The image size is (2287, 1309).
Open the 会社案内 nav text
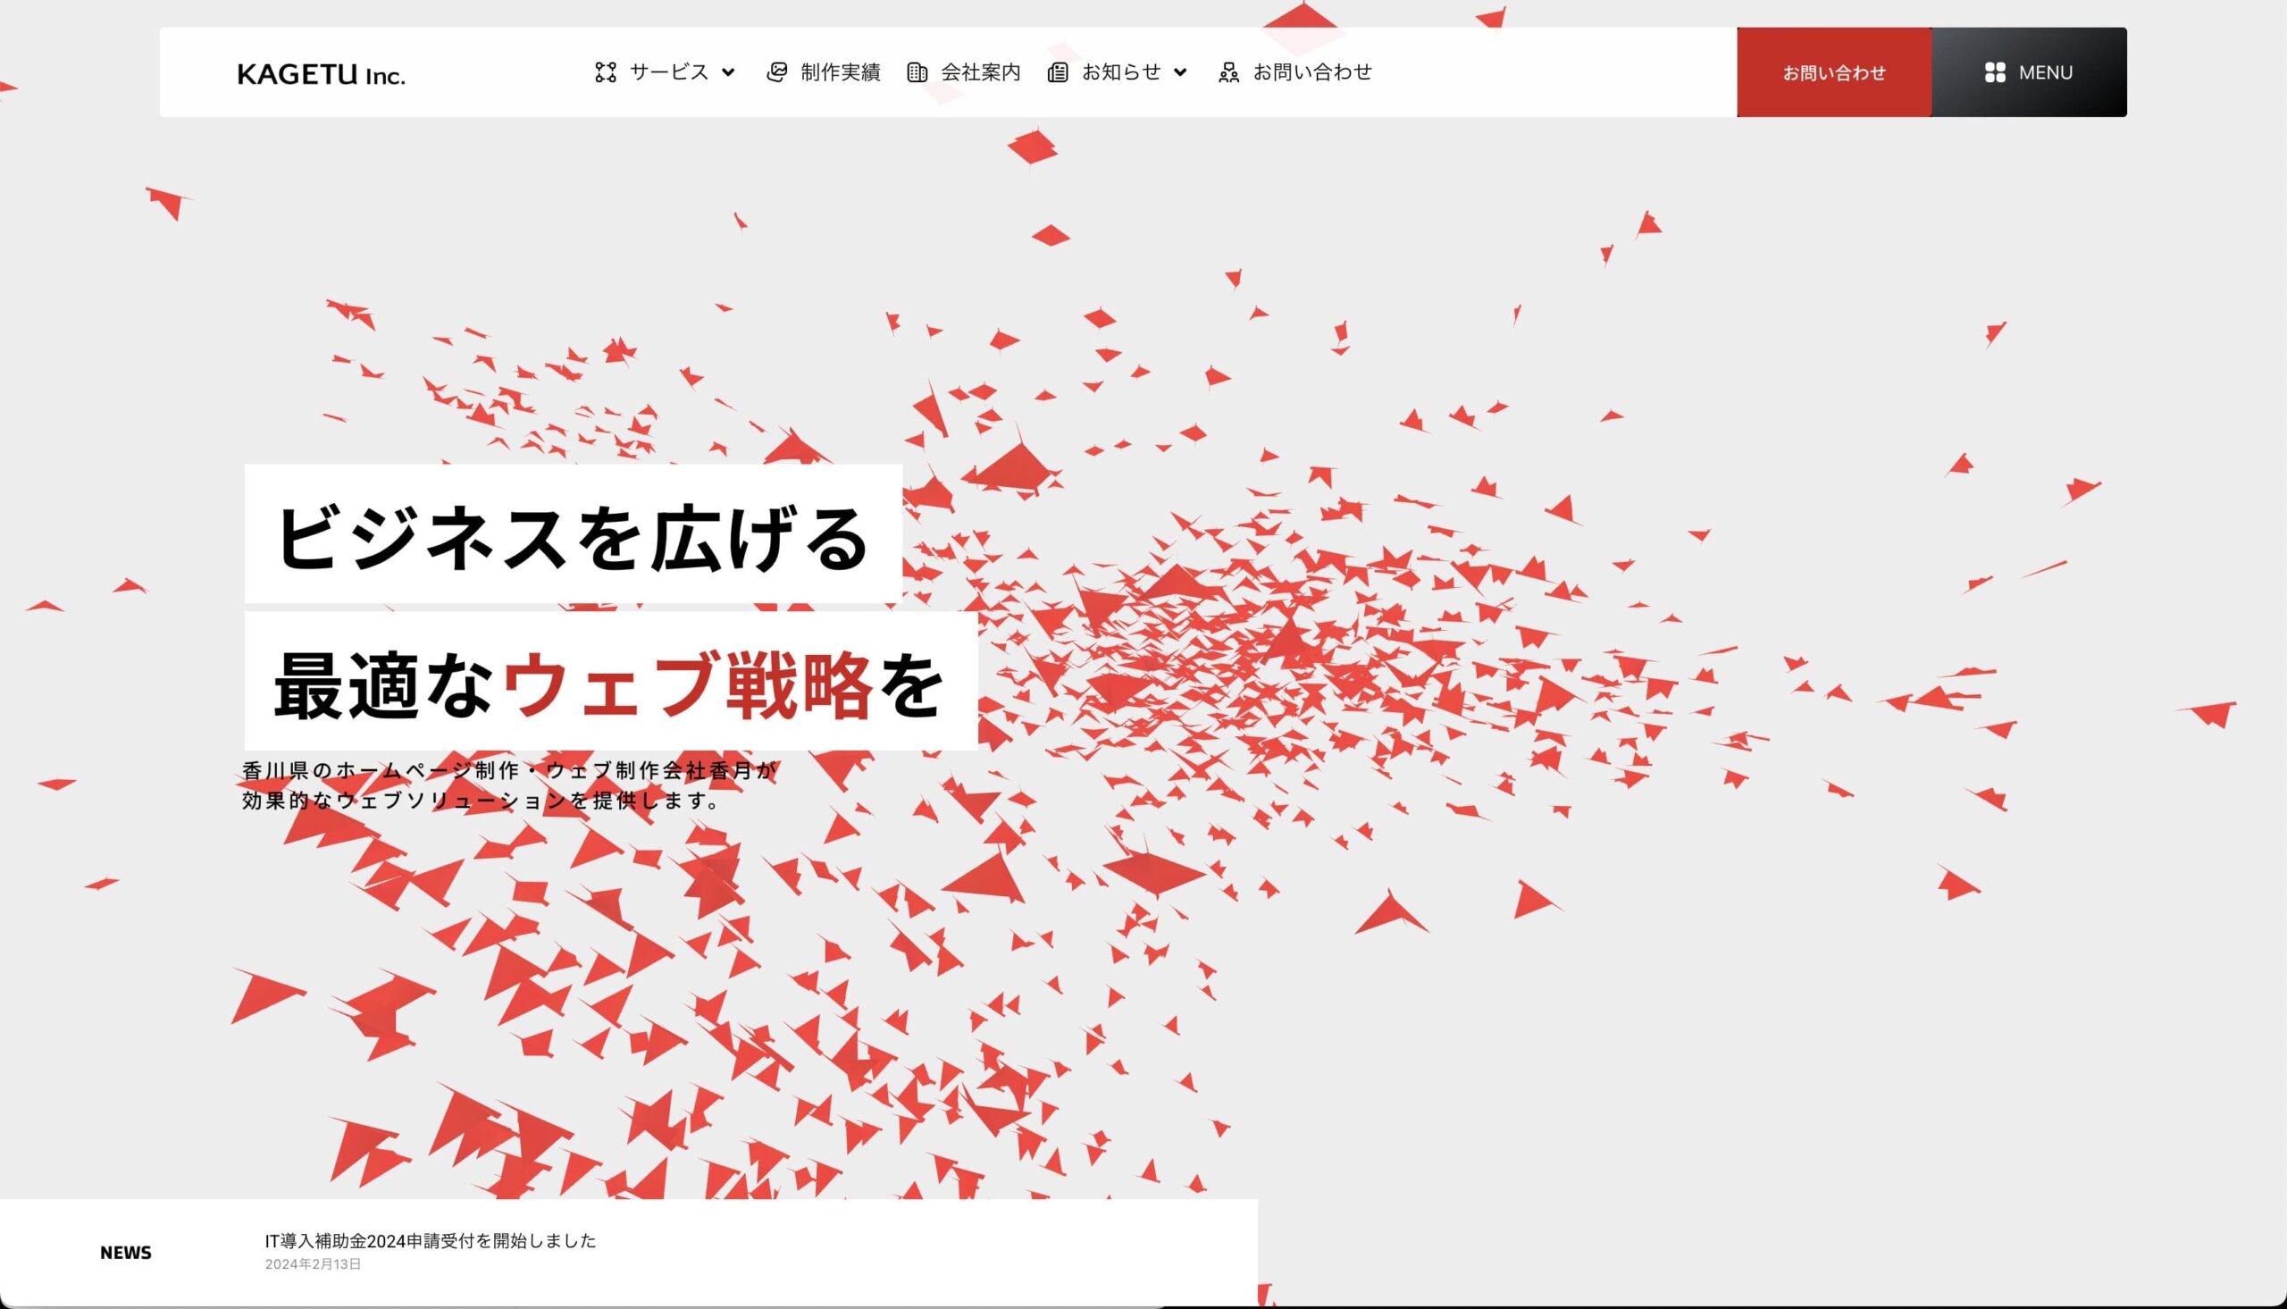click(980, 71)
